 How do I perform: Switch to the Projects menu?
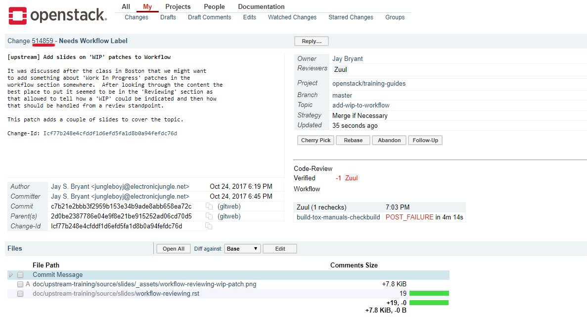click(178, 7)
